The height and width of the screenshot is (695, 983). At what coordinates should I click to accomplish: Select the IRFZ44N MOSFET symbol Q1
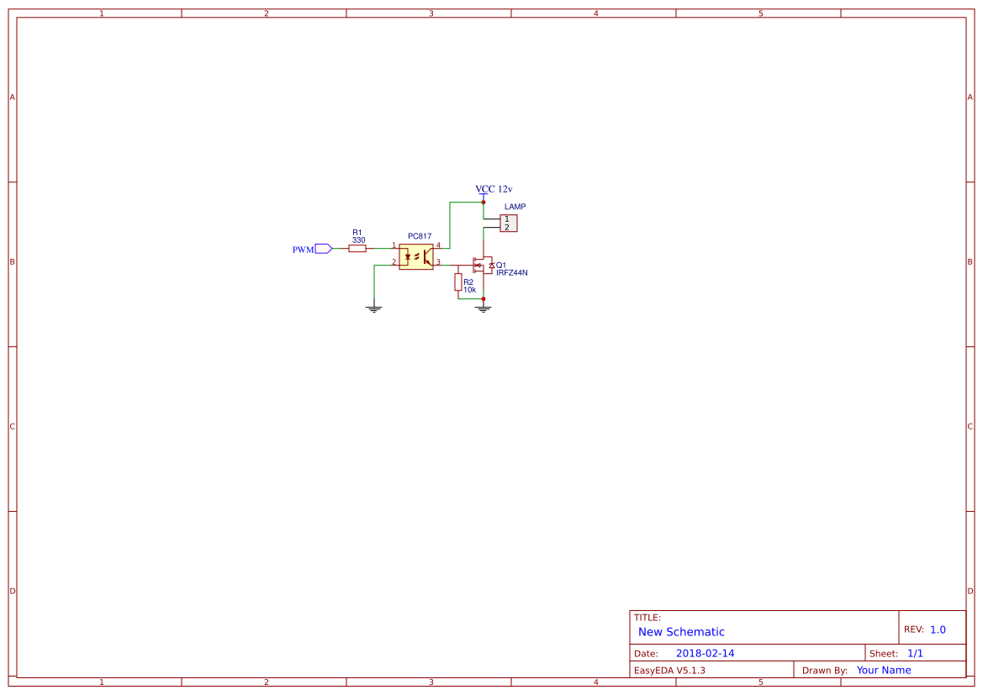483,265
